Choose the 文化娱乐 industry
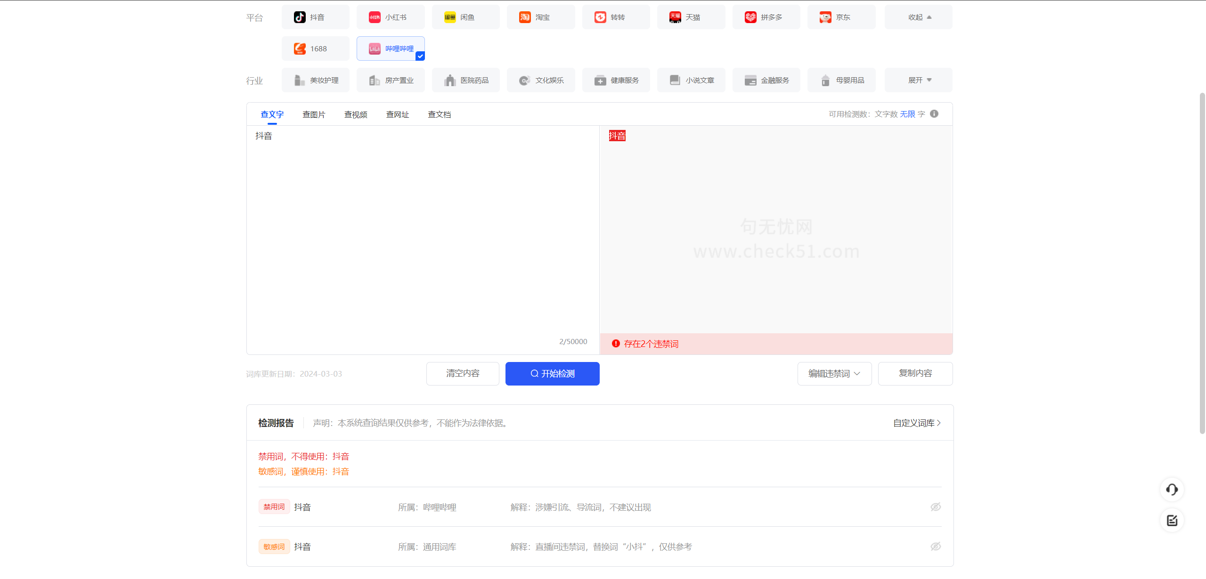The height and width of the screenshot is (579, 1206). coord(541,80)
